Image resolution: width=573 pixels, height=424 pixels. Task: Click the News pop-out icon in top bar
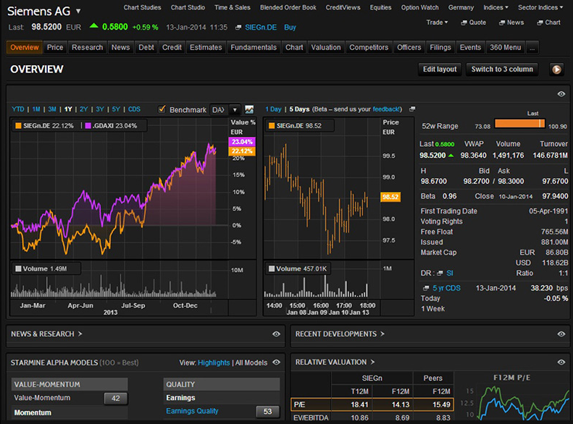tap(501, 22)
